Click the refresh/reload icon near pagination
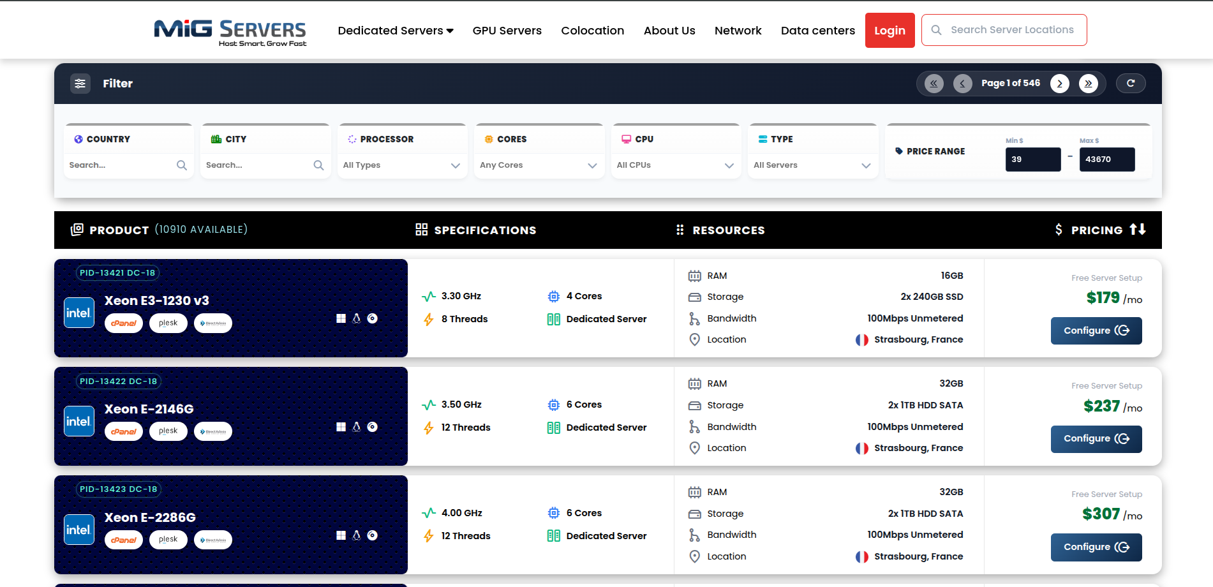 1130,83
